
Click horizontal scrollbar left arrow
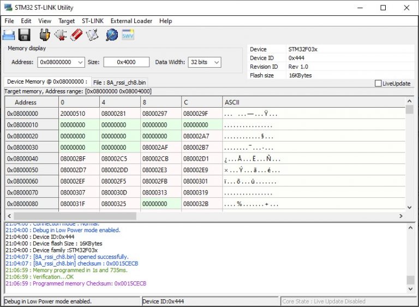tap(9, 216)
